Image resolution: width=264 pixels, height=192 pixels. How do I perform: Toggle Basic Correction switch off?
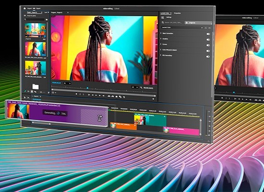208,34
